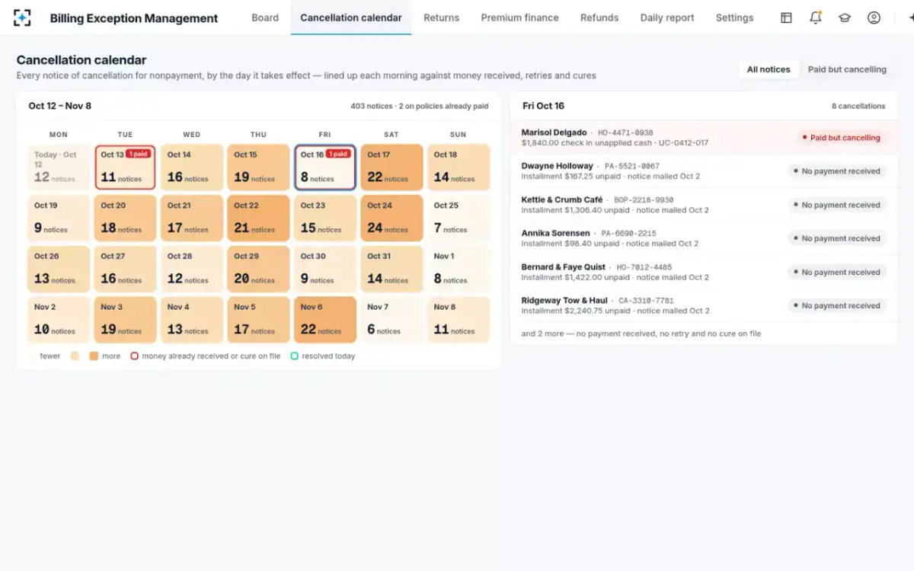Choose Oct 28 on the calendar
This screenshot has width=914, height=571.
(x=192, y=270)
